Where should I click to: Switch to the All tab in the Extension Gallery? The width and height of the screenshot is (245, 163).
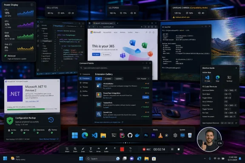99,79
